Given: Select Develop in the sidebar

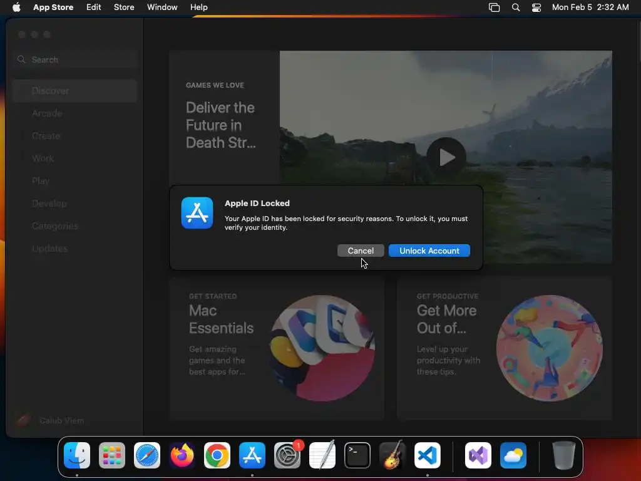Looking at the screenshot, I should pos(75,204).
